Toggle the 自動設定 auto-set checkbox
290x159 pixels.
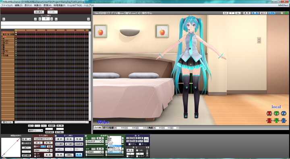point(23,143)
